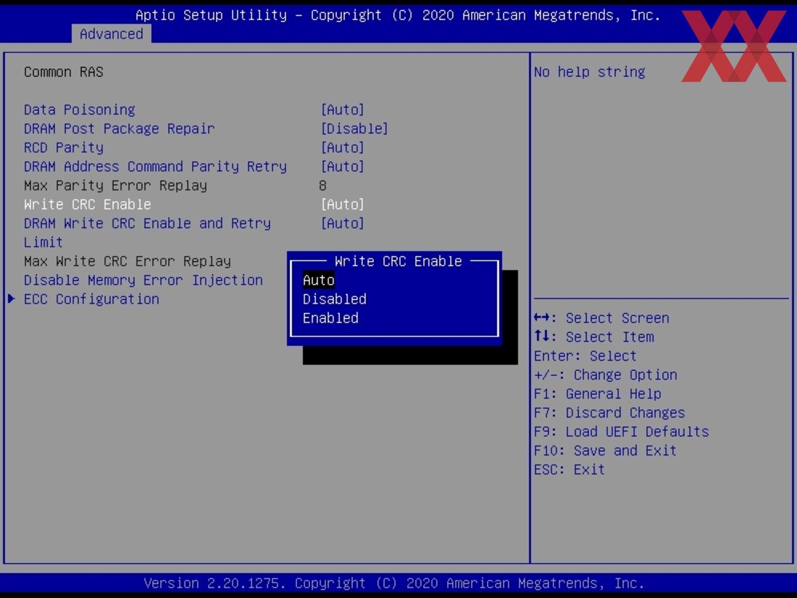Open the Advanced tab

tap(111, 34)
